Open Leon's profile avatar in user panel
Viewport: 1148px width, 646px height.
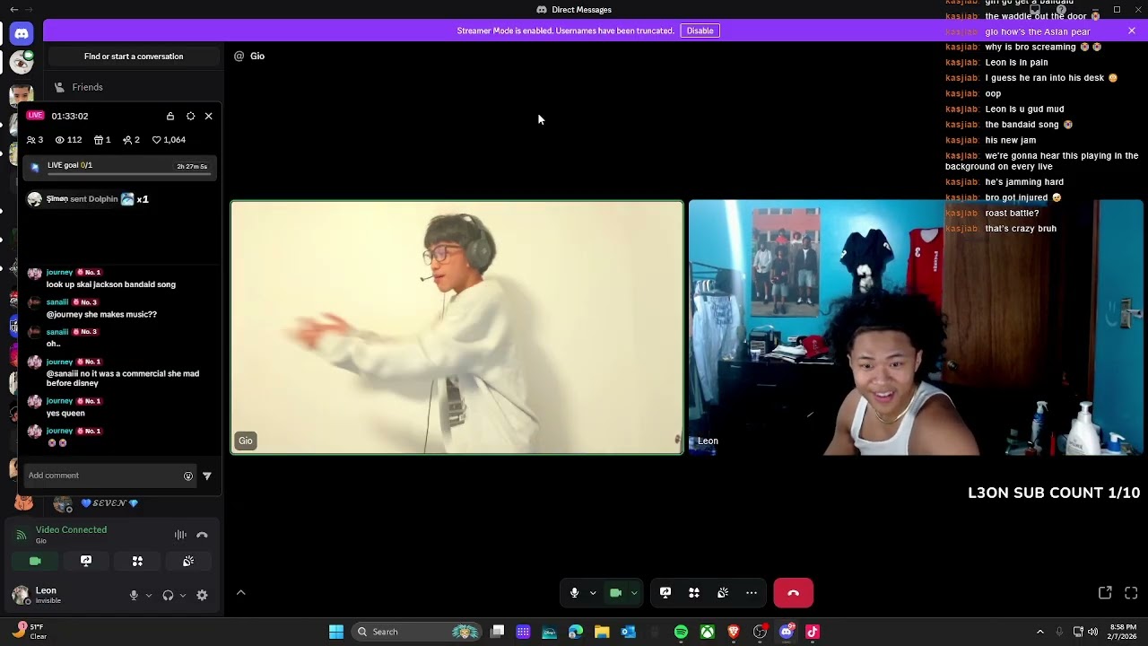tap(20, 594)
